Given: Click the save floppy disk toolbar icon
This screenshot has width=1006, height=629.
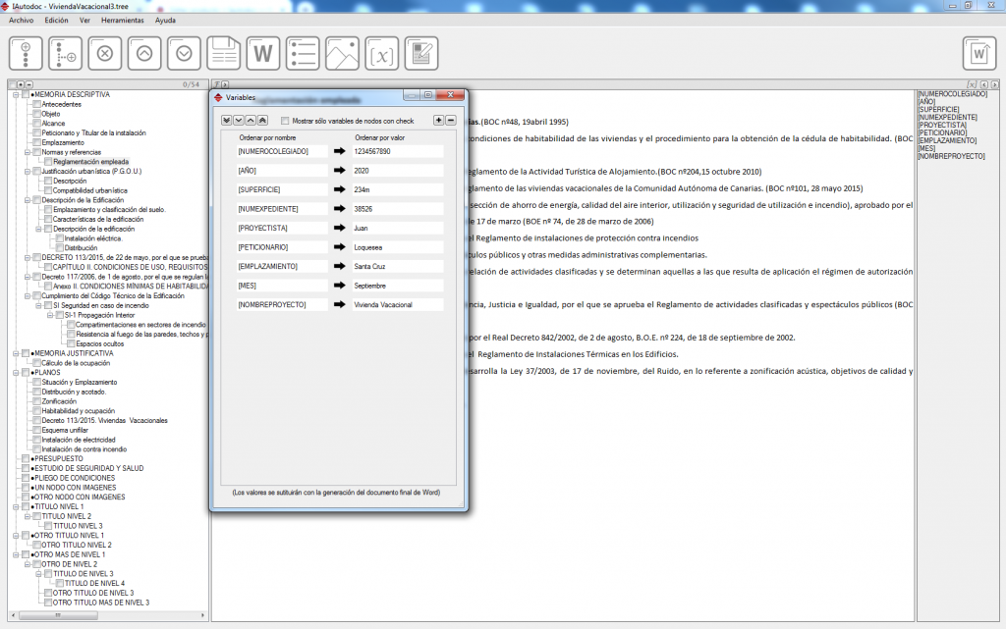Looking at the screenshot, I should pyautogui.click(x=224, y=53).
